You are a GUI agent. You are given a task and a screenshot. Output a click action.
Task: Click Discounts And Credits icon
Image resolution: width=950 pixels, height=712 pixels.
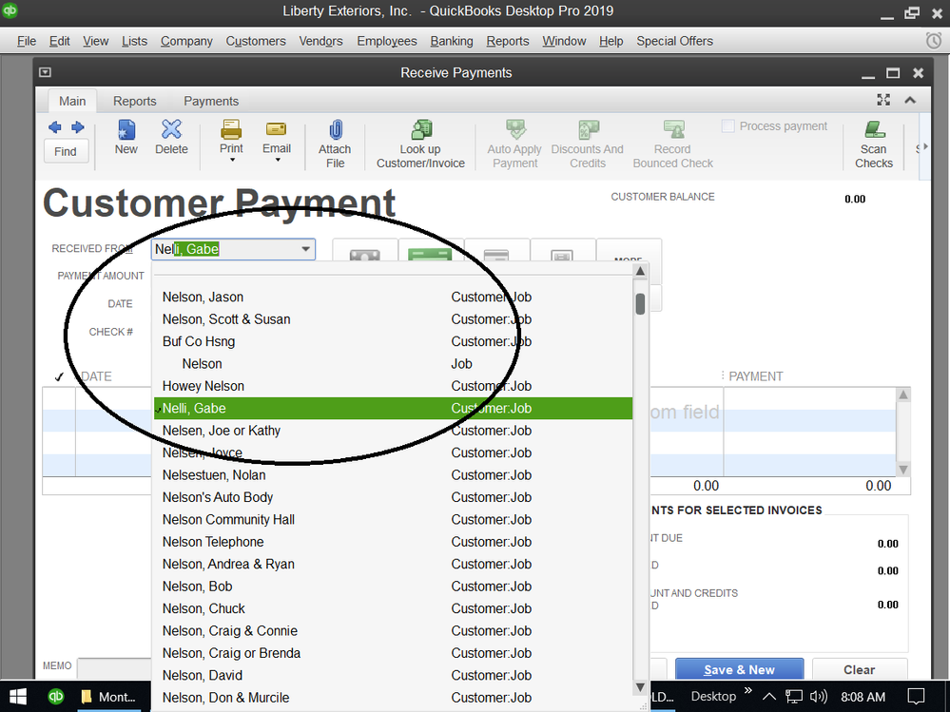coord(588,129)
